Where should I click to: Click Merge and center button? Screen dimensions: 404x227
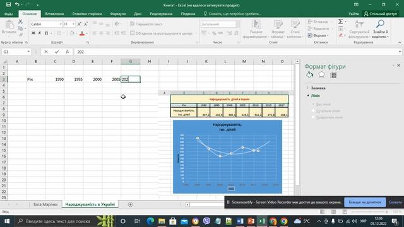click(x=162, y=33)
